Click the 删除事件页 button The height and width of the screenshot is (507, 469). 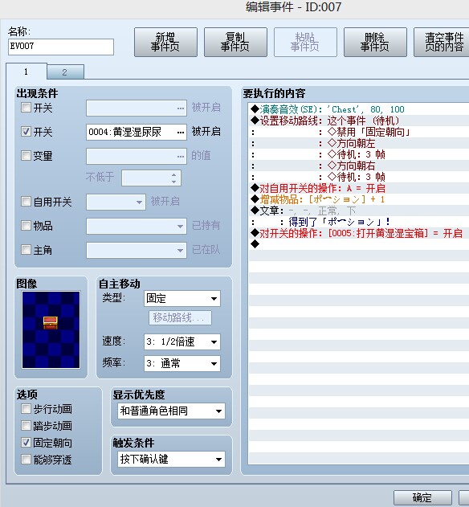click(x=375, y=42)
